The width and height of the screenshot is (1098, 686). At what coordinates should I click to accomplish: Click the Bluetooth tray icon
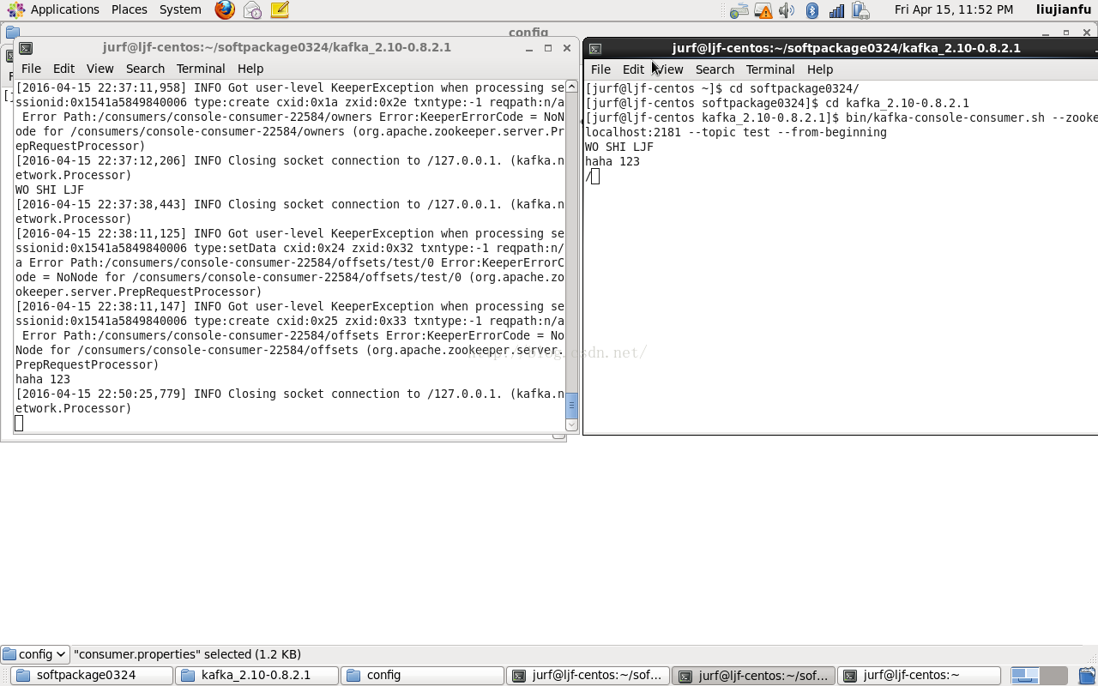point(812,10)
